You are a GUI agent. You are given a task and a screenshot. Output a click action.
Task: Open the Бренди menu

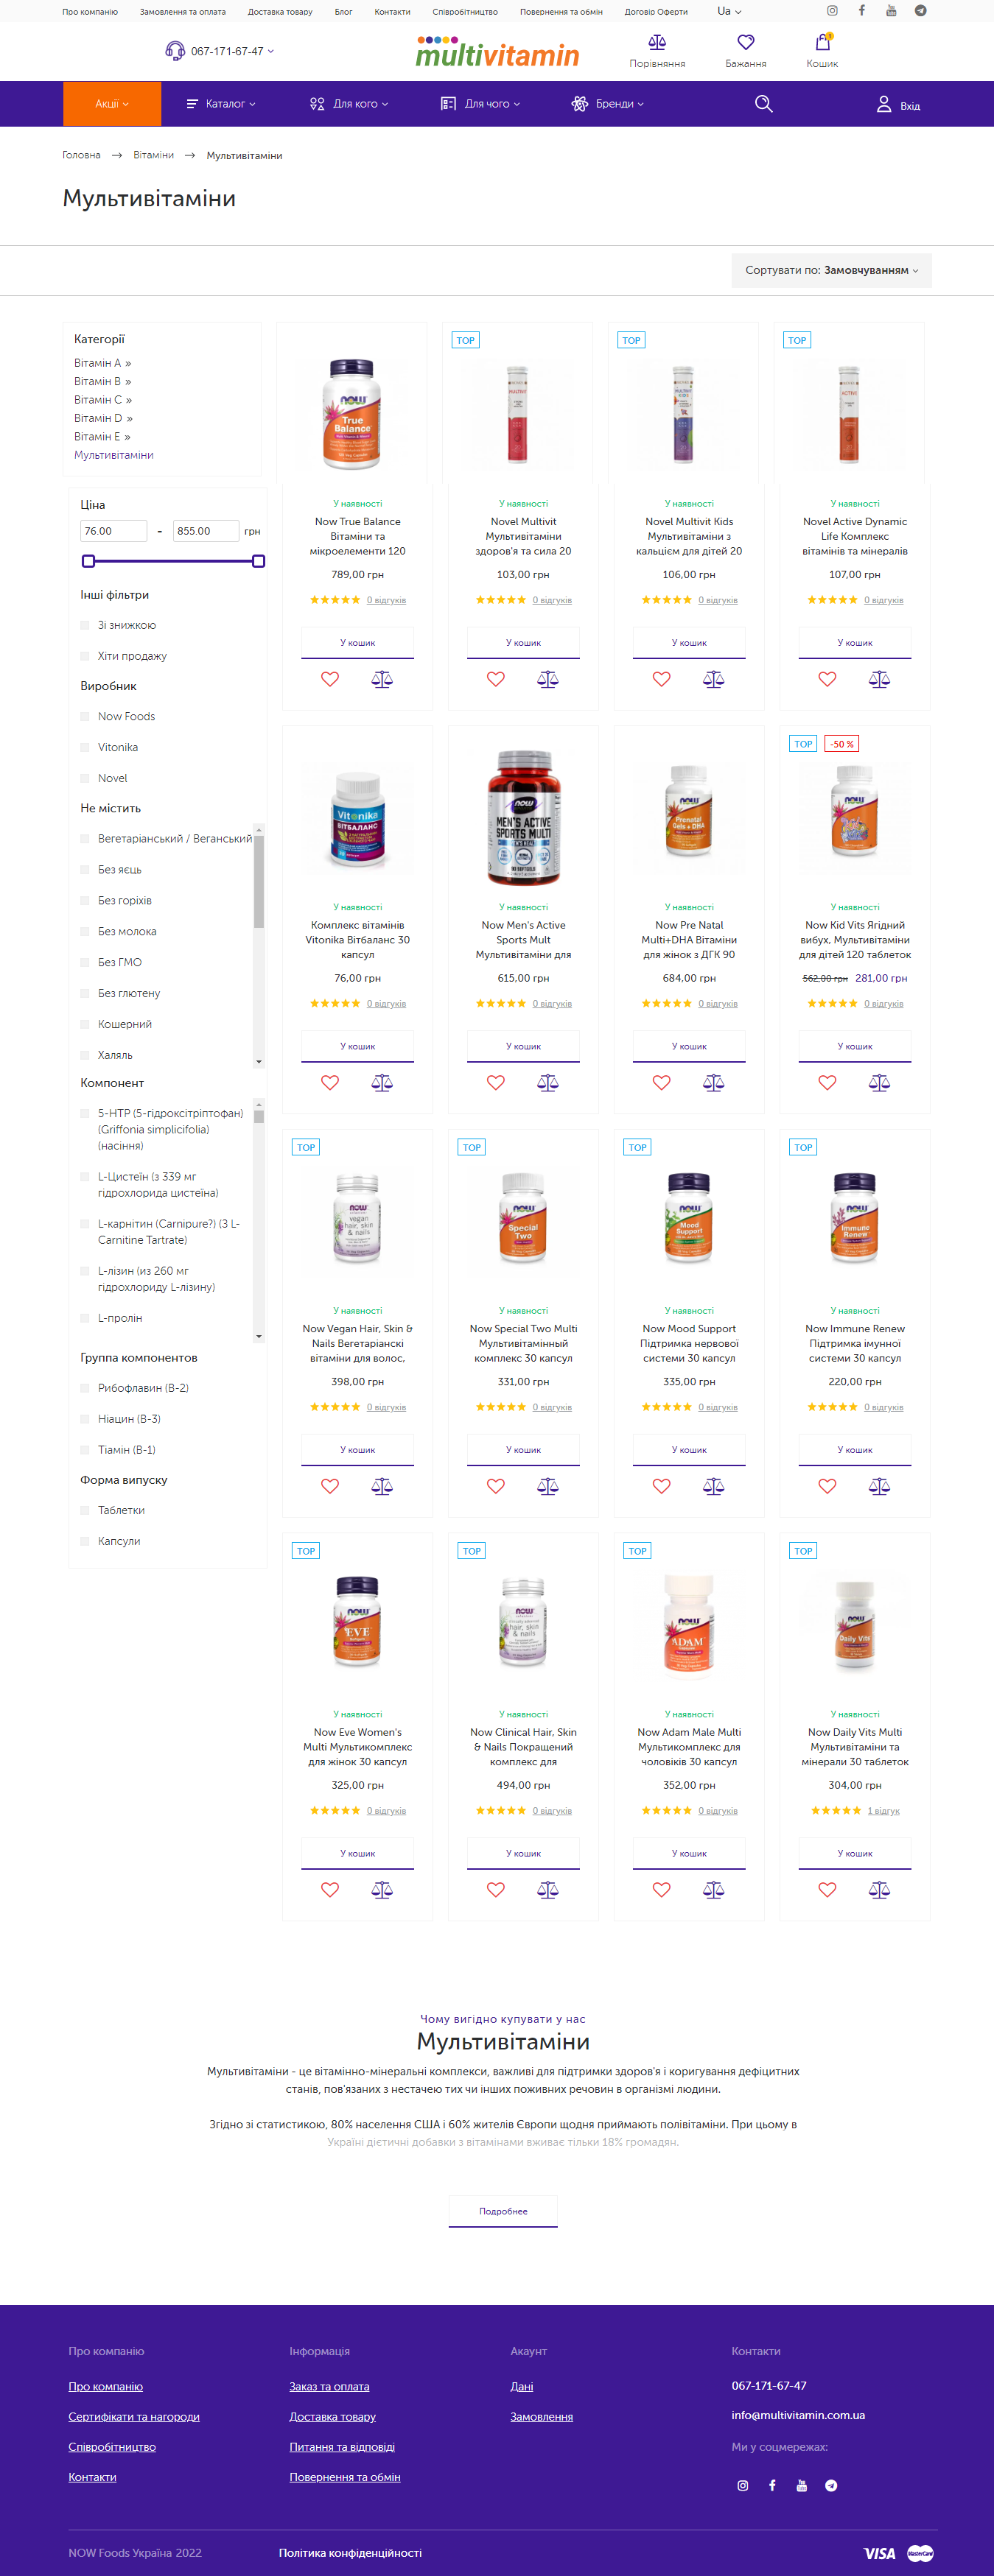(608, 104)
